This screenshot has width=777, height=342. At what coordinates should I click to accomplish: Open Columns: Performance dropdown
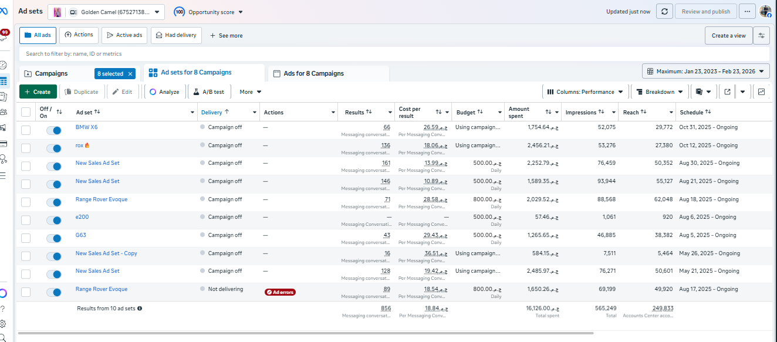tap(585, 92)
